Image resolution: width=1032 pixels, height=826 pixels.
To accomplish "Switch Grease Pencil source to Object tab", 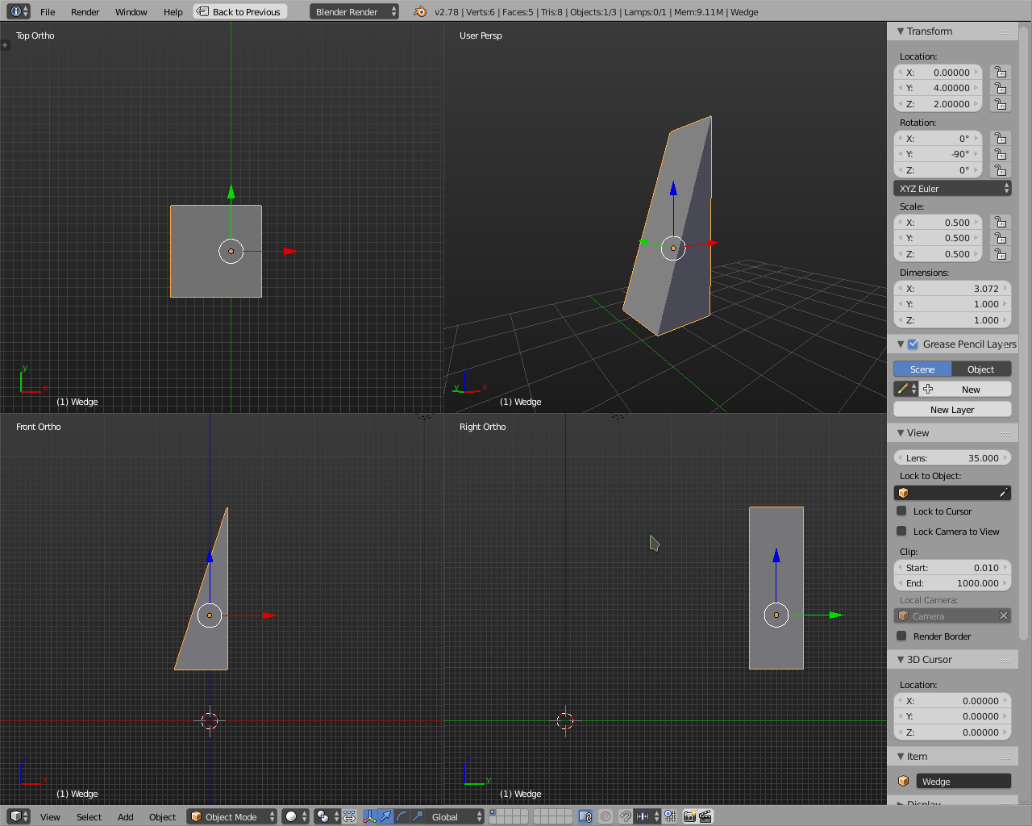I will 980,369.
